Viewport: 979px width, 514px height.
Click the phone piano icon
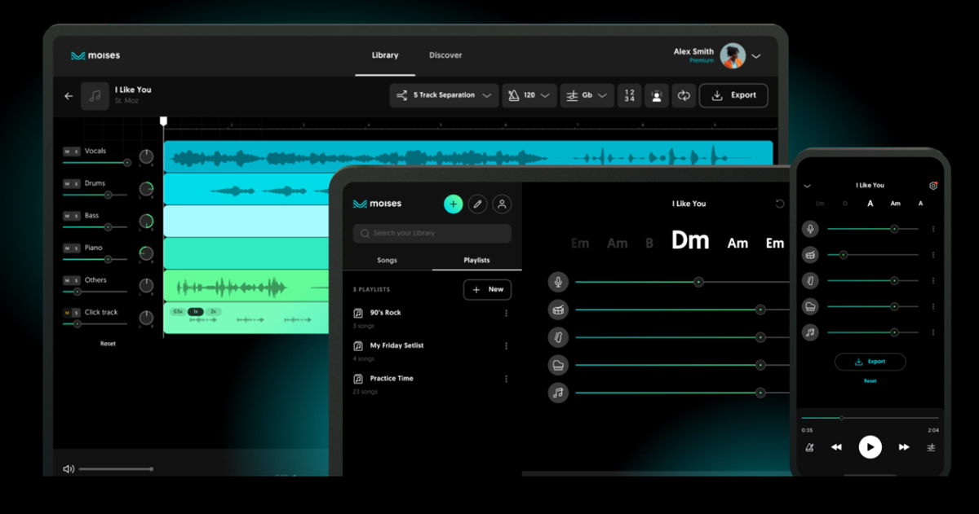point(810,306)
